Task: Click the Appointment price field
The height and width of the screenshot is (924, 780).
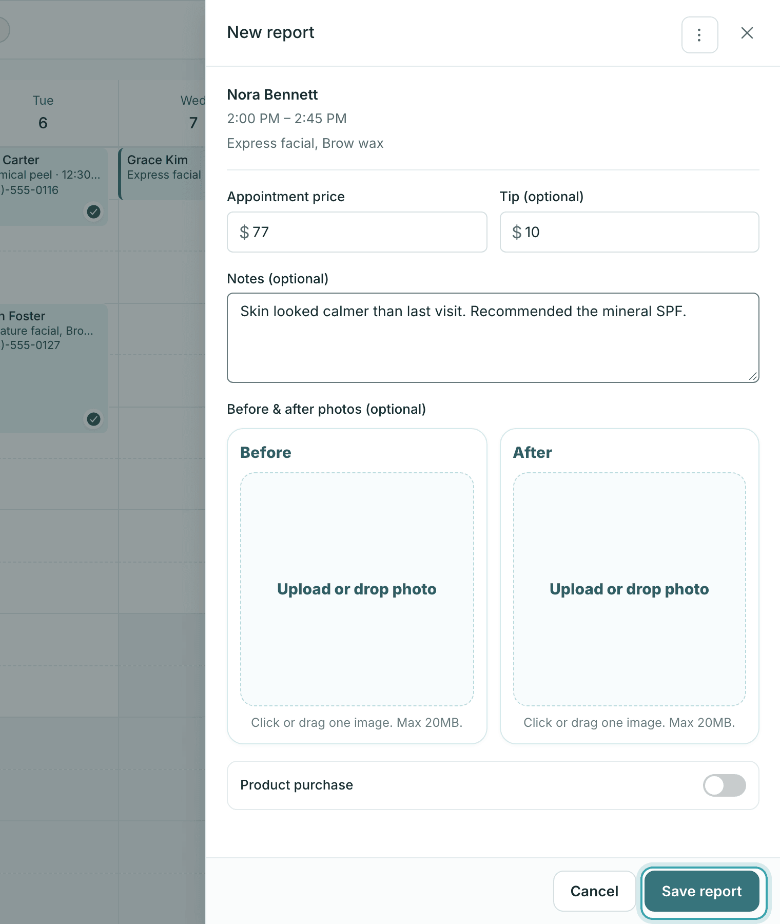Action: [x=357, y=232]
